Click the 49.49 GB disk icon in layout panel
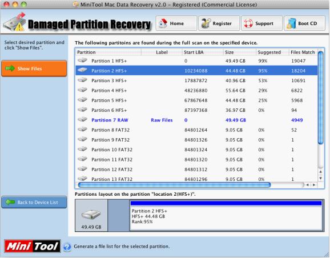This screenshot has width=330, height=258. click(x=91, y=215)
